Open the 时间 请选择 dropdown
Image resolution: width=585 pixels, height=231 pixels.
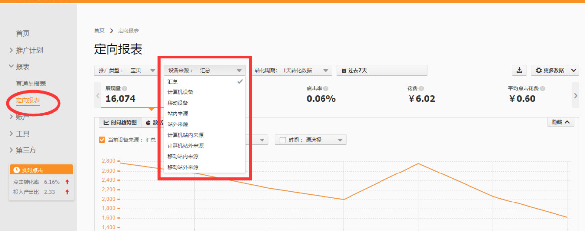tap(311, 140)
